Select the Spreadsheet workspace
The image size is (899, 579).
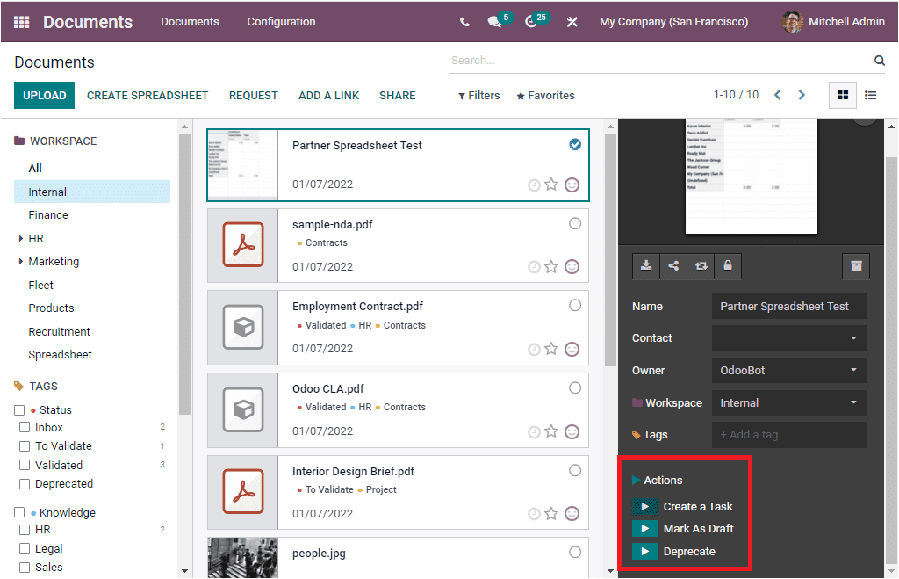pos(61,355)
